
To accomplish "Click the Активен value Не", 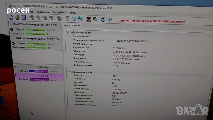I will (x=114, y=83).
